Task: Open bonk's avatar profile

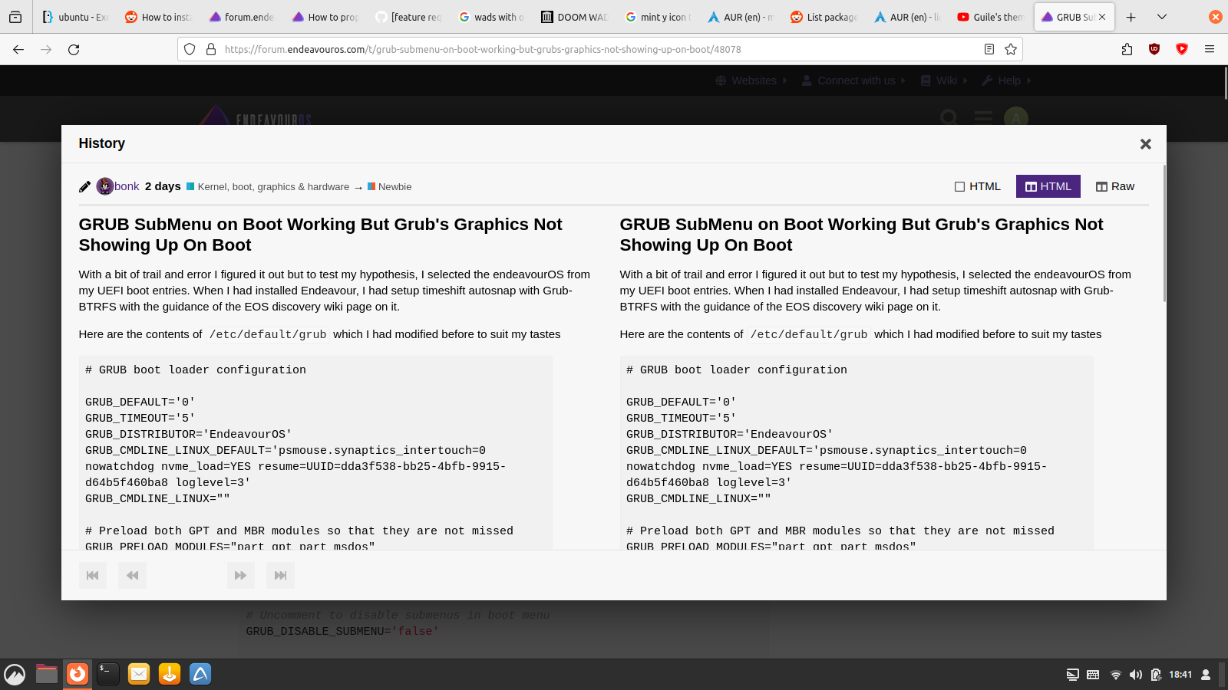Action: coord(105,186)
